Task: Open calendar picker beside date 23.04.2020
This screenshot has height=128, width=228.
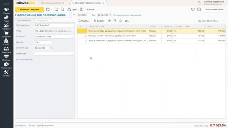Action: 110,15
